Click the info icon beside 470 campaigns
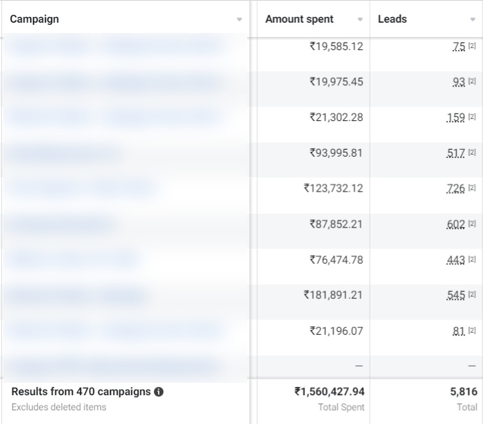 pos(159,392)
